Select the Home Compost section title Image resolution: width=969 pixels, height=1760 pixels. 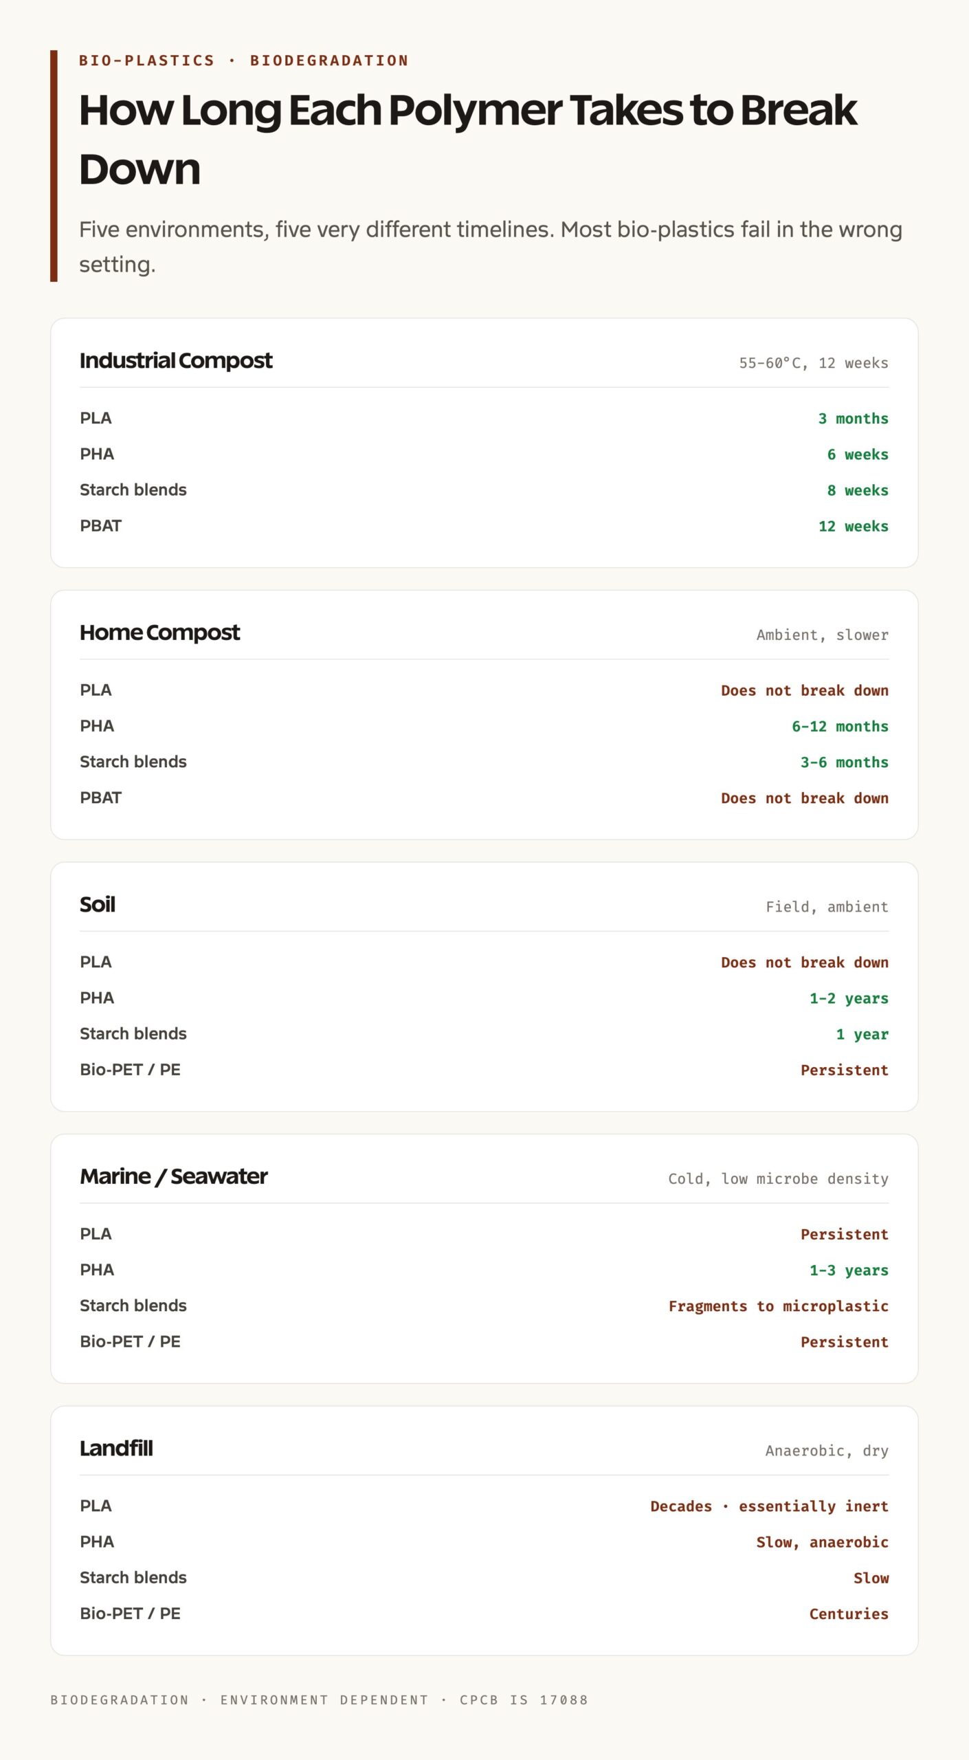(159, 632)
